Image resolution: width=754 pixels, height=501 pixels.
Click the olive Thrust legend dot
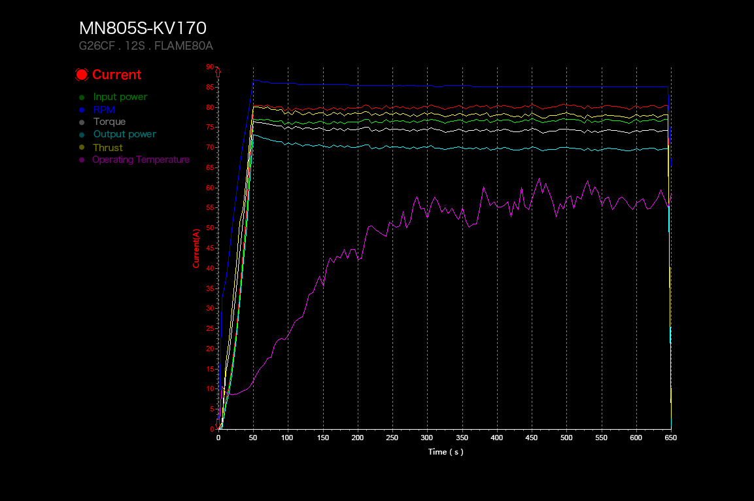(x=82, y=147)
